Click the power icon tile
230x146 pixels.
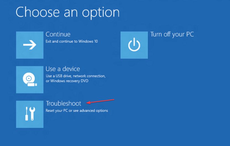(x=134, y=45)
